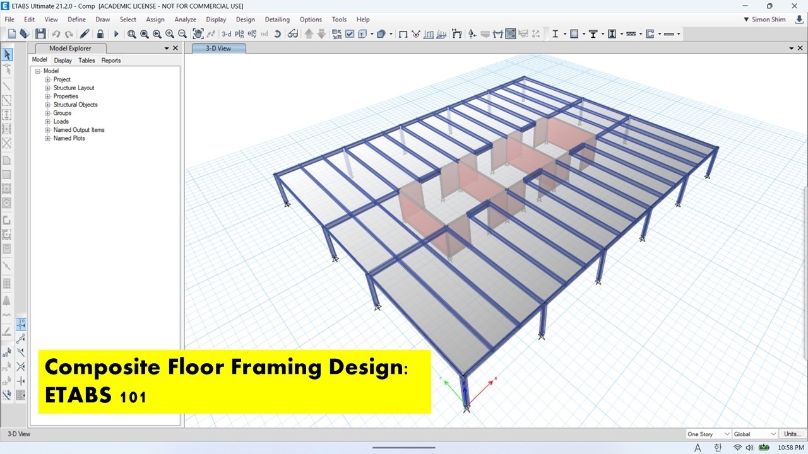Click the Units button in status bar
Screen dimensions: 808x454
[x=791, y=434]
